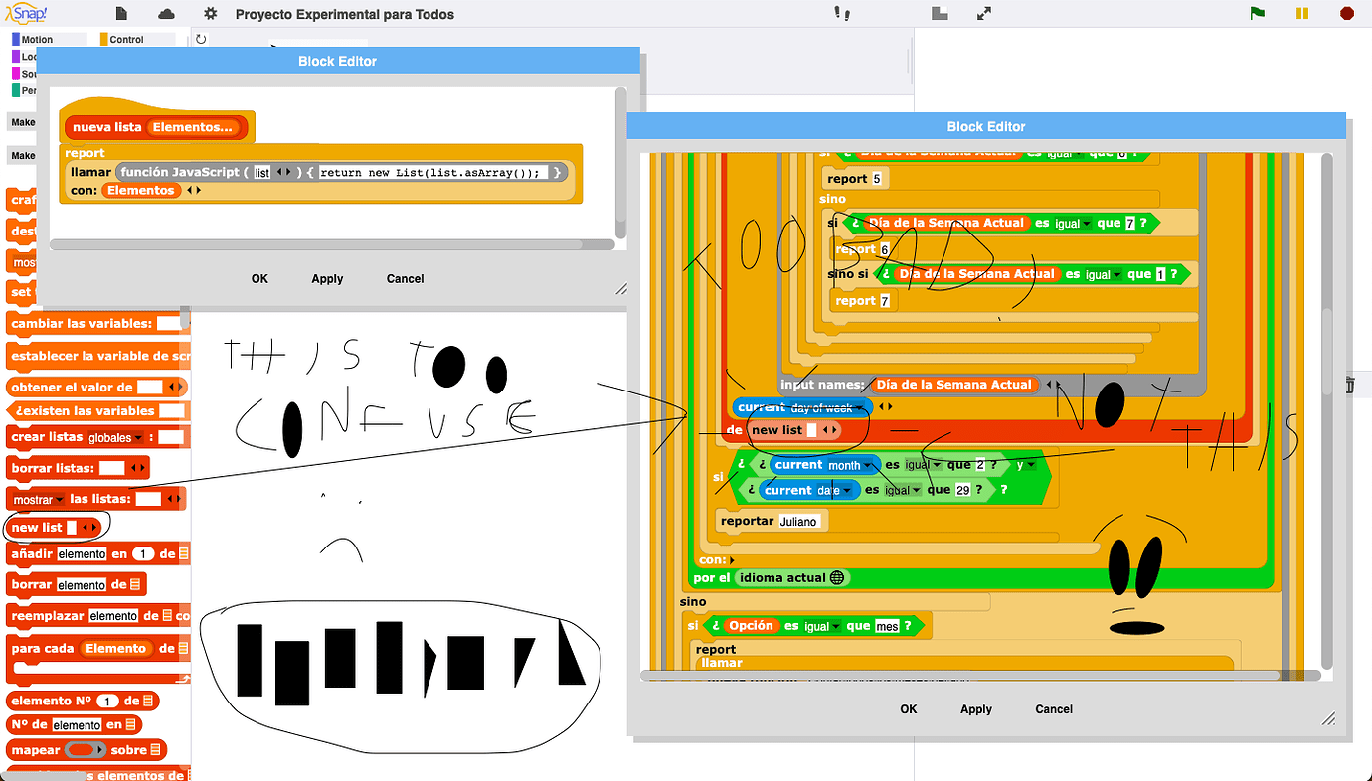Stop all scripts with the red stop icon
1372x781 pixels.
tap(1346, 13)
